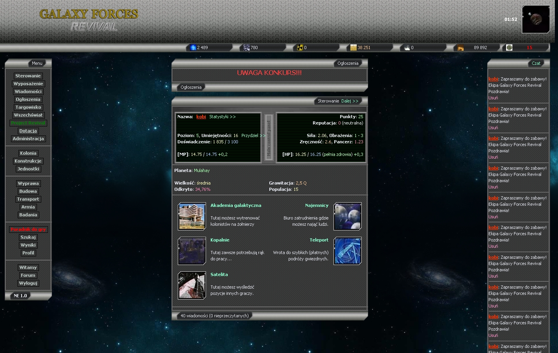
Task: Open Wszechświat menu entry
Action: (28, 115)
